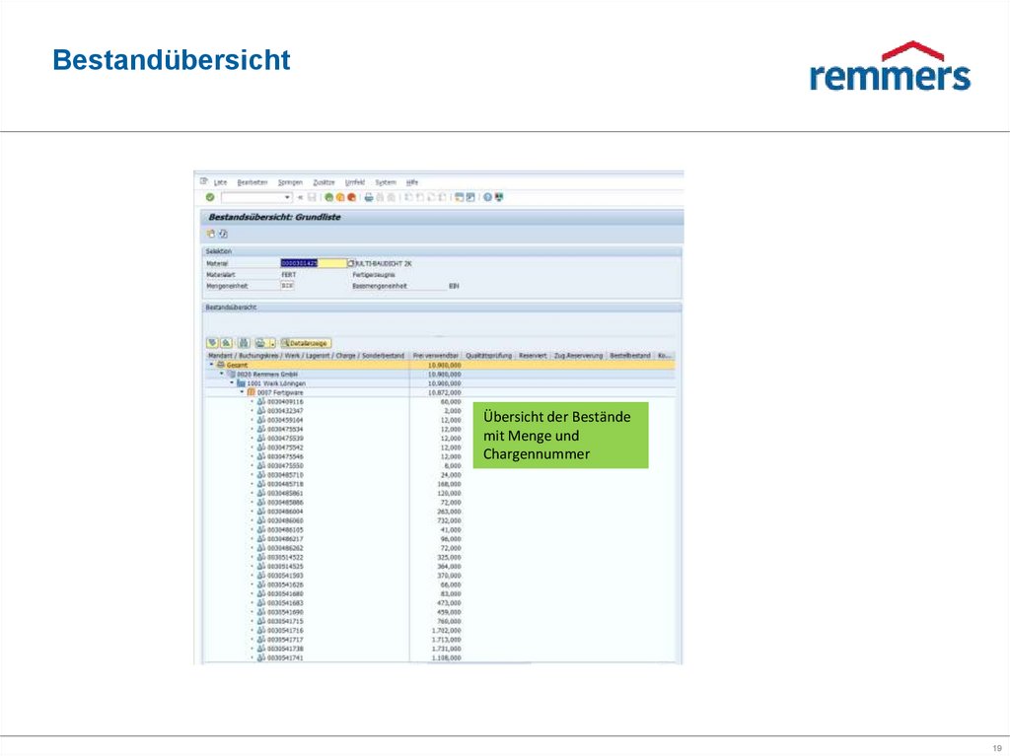
Task: Open the Liste menu
Action: pos(220,182)
